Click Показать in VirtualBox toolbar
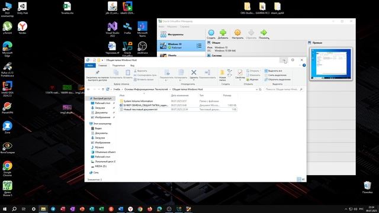Screen dimensions: 379x213 pyautogui.click(x=264, y=34)
